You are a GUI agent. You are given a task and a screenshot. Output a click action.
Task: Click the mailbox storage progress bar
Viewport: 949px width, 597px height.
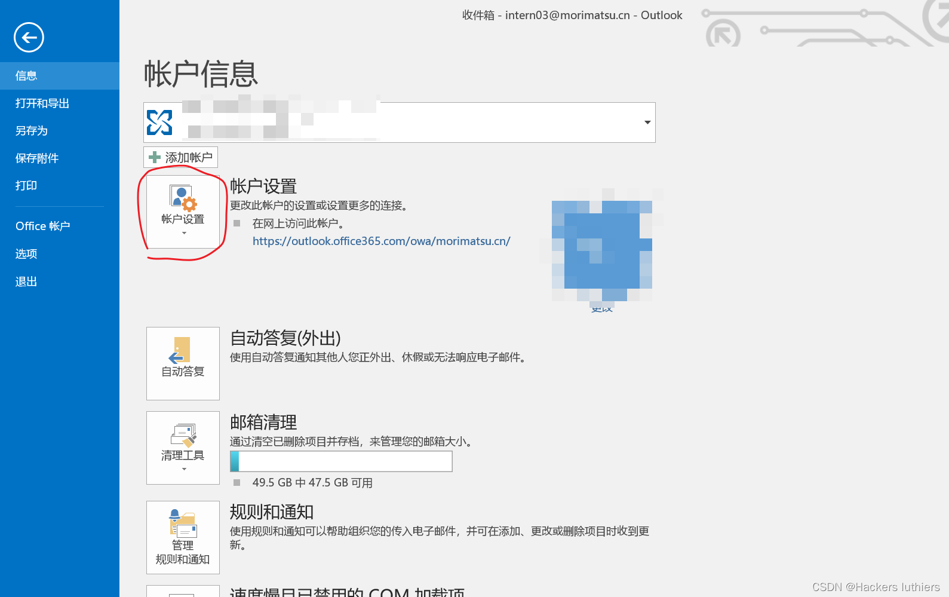(x=341, y=461)
